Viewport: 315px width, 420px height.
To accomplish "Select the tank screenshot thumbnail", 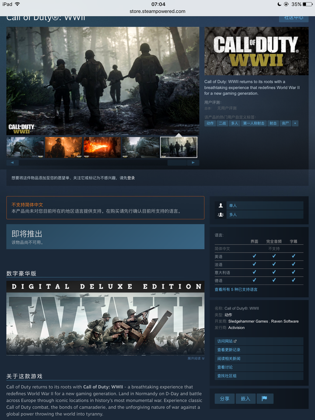I will 140,147.
